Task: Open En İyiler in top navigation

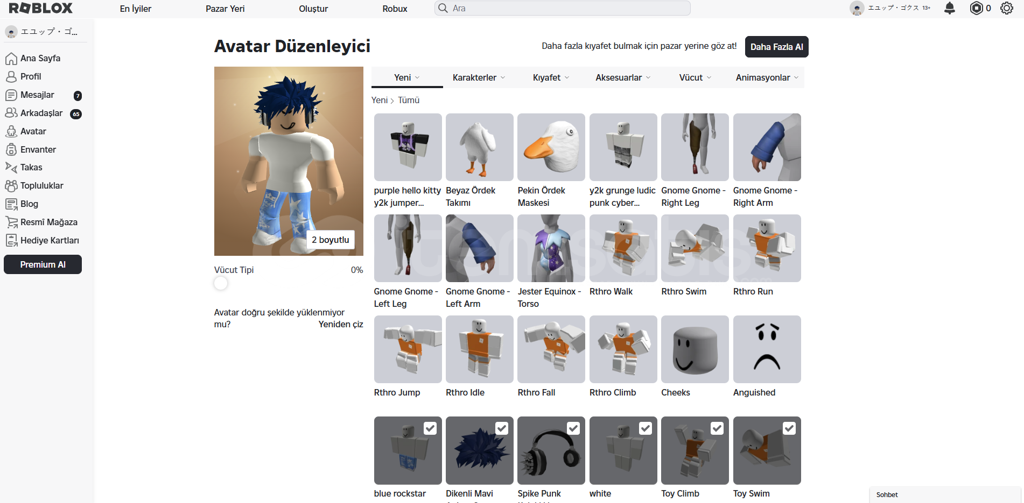Action: (136, 9)
